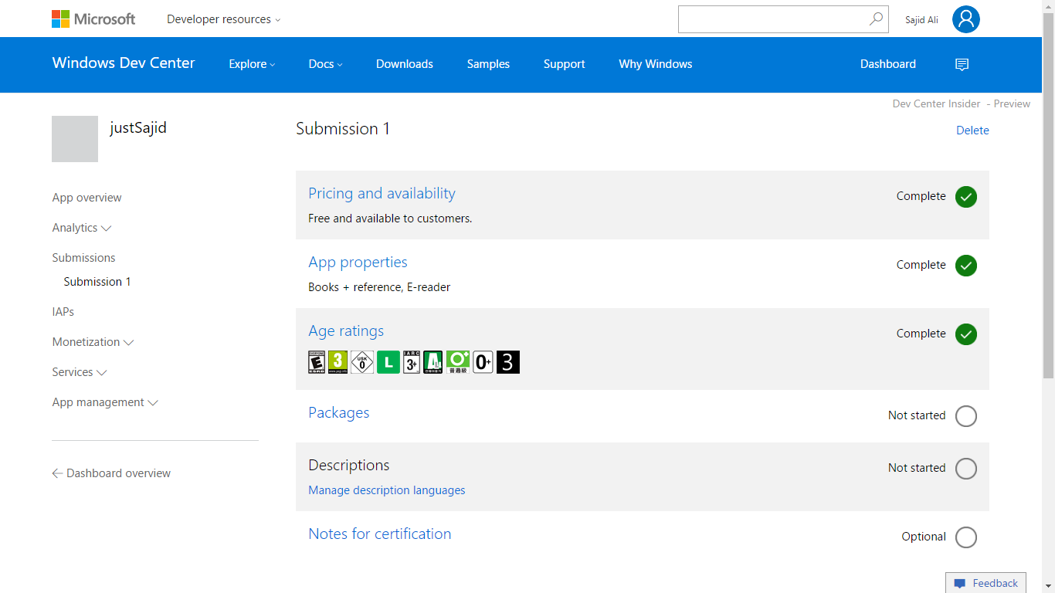Open the Why Windows nav item
This screenshot has height=593, width=1055.
pyautogui.click(x=656, y=64)
